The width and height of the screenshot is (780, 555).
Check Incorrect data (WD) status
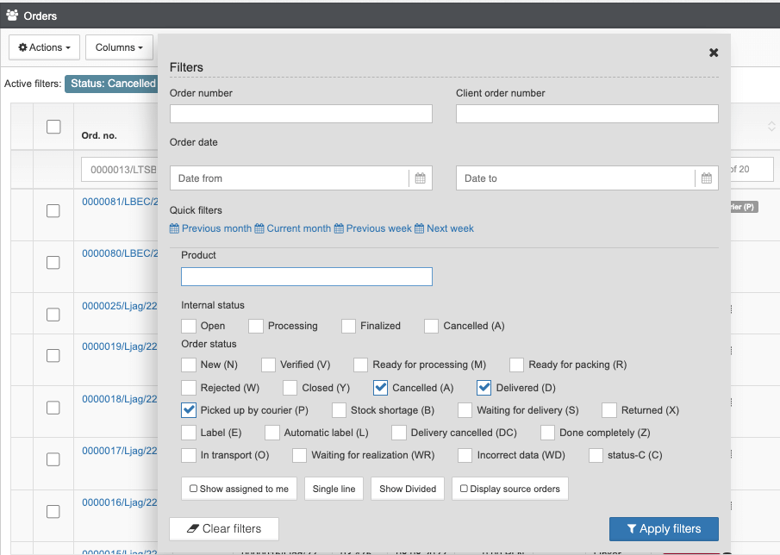[x=465, y=455]
